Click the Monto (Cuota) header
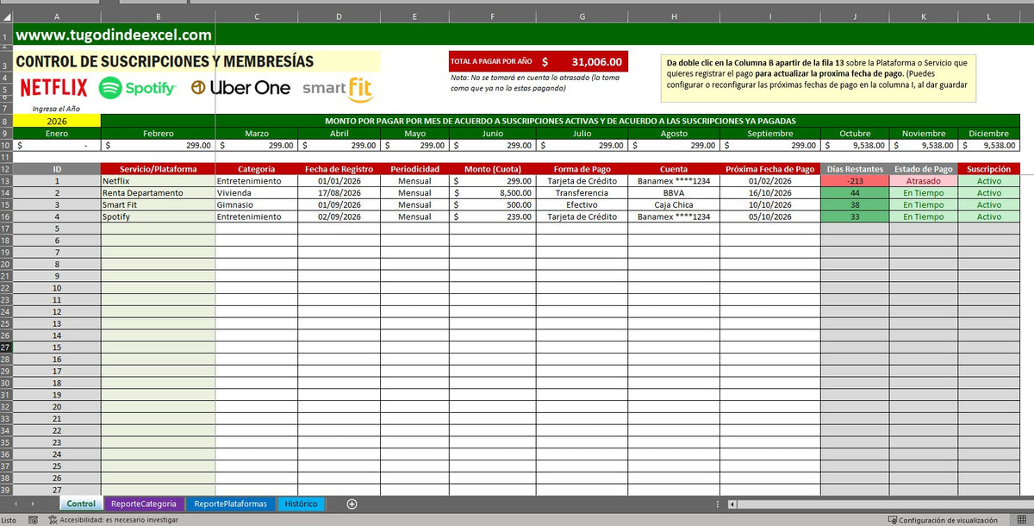Viewport: 1034px width, 526px height. (x=493, y=169)
